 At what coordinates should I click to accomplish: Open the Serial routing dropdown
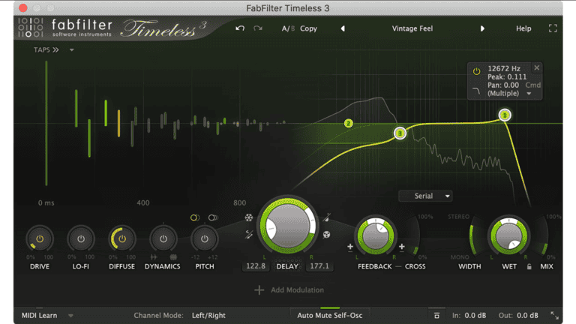425,196
